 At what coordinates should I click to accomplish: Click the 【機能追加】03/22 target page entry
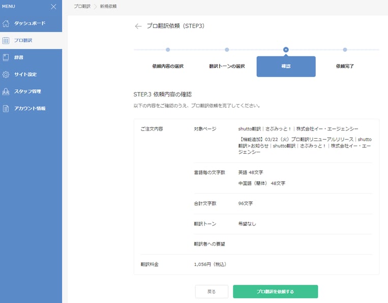pyautogui.click(x=305, y=146)
